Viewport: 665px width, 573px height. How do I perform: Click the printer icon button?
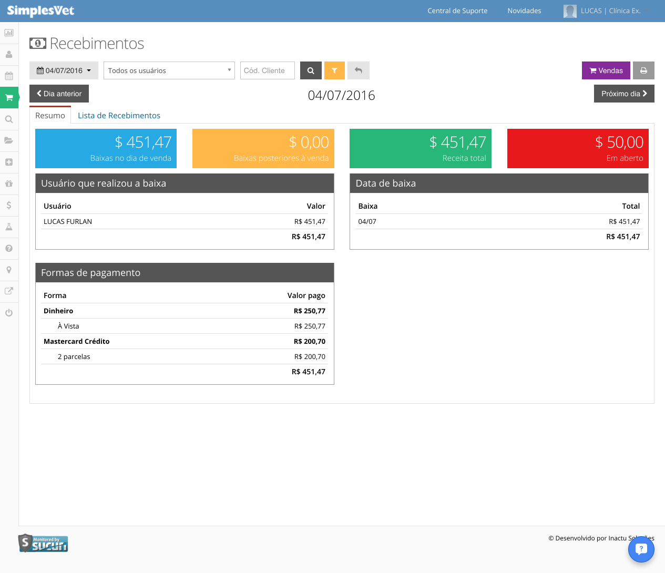643,70
